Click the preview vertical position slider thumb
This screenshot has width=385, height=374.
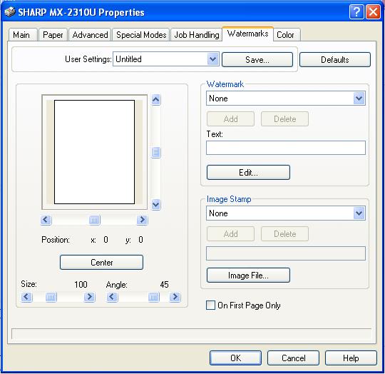(156, 152)
